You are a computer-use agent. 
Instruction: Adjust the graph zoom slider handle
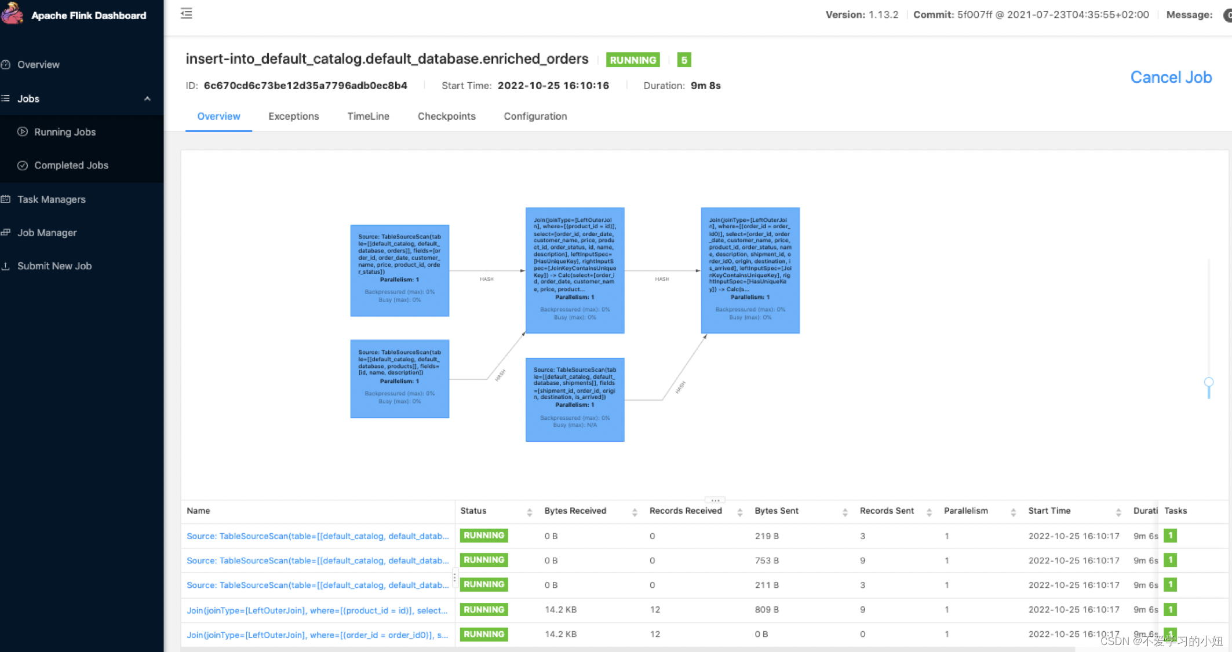[x=1209, y=383]
